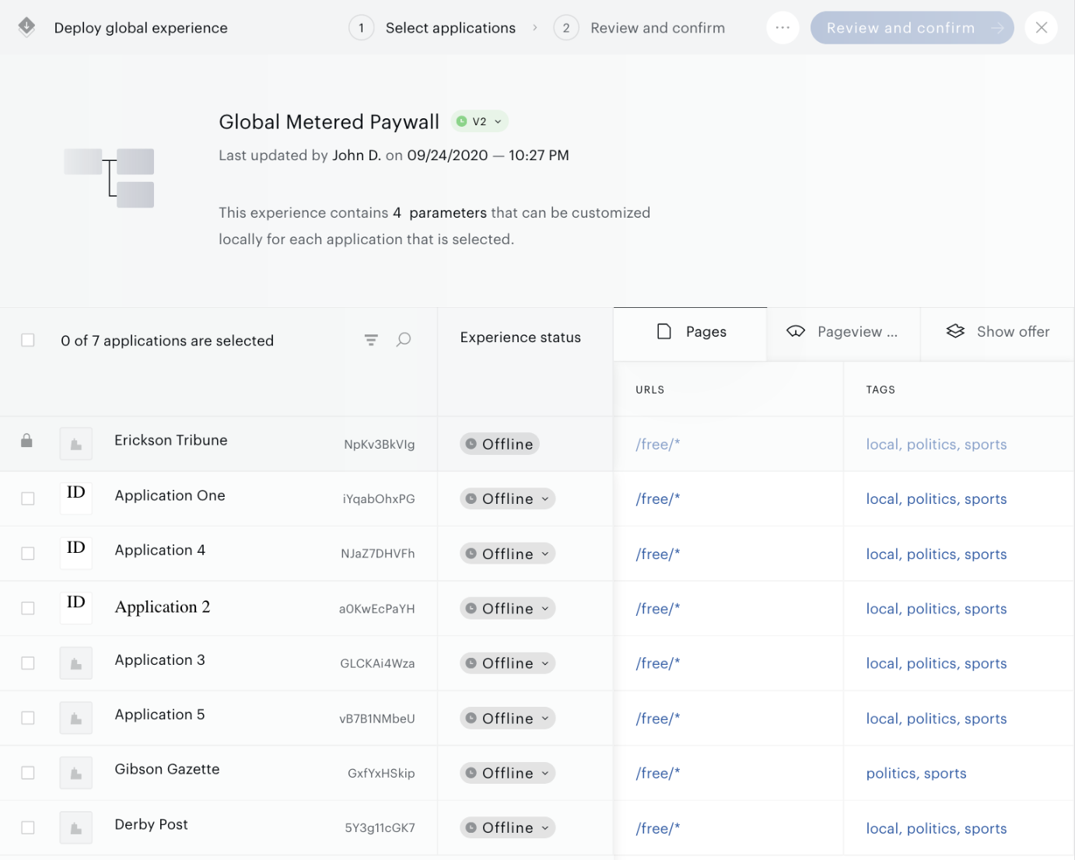
Task: Toggle the select all applications checkbox
Action: pyautogui.click(x=28, y=340)
